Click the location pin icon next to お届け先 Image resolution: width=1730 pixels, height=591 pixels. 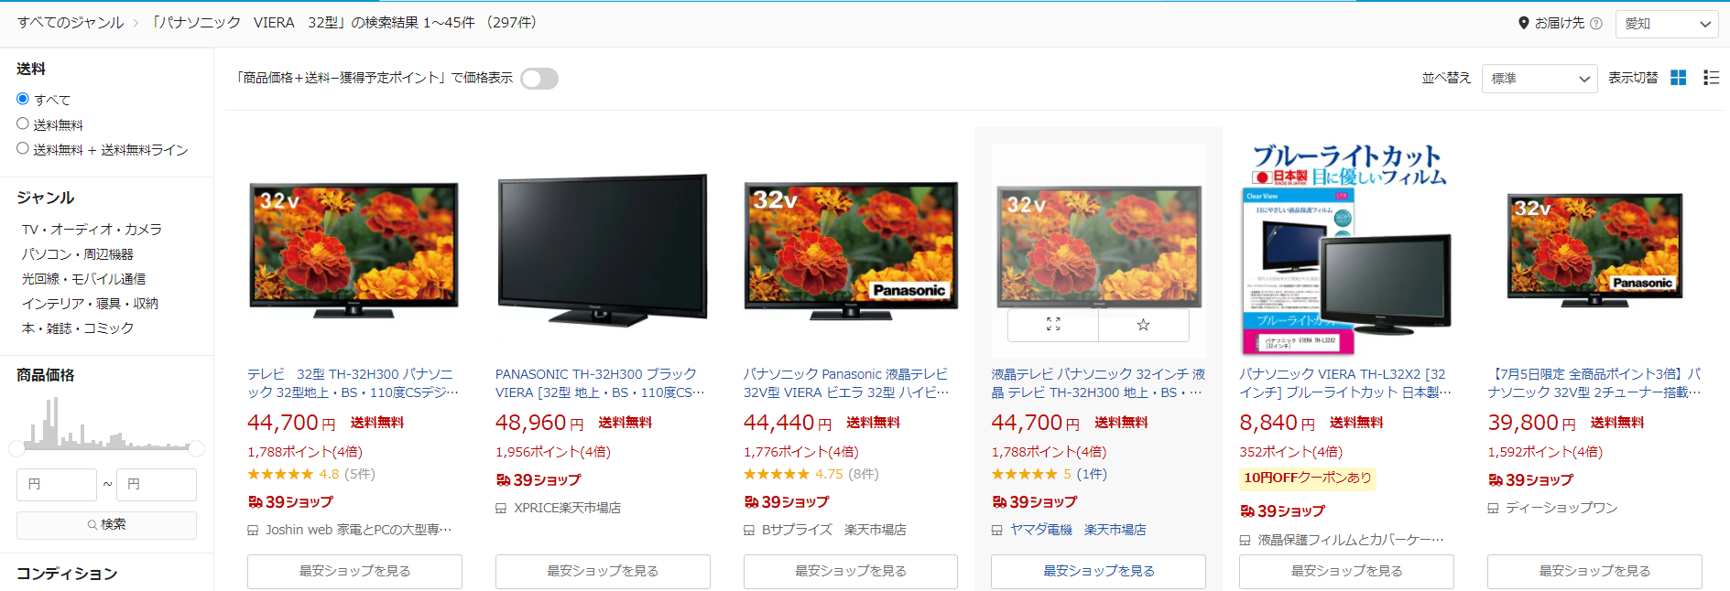click(1524, 23)
